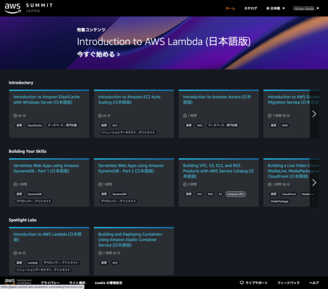
Task: Open Introduction to Amazon ElastiCache with Windows Server
Action: coord(47,99)
